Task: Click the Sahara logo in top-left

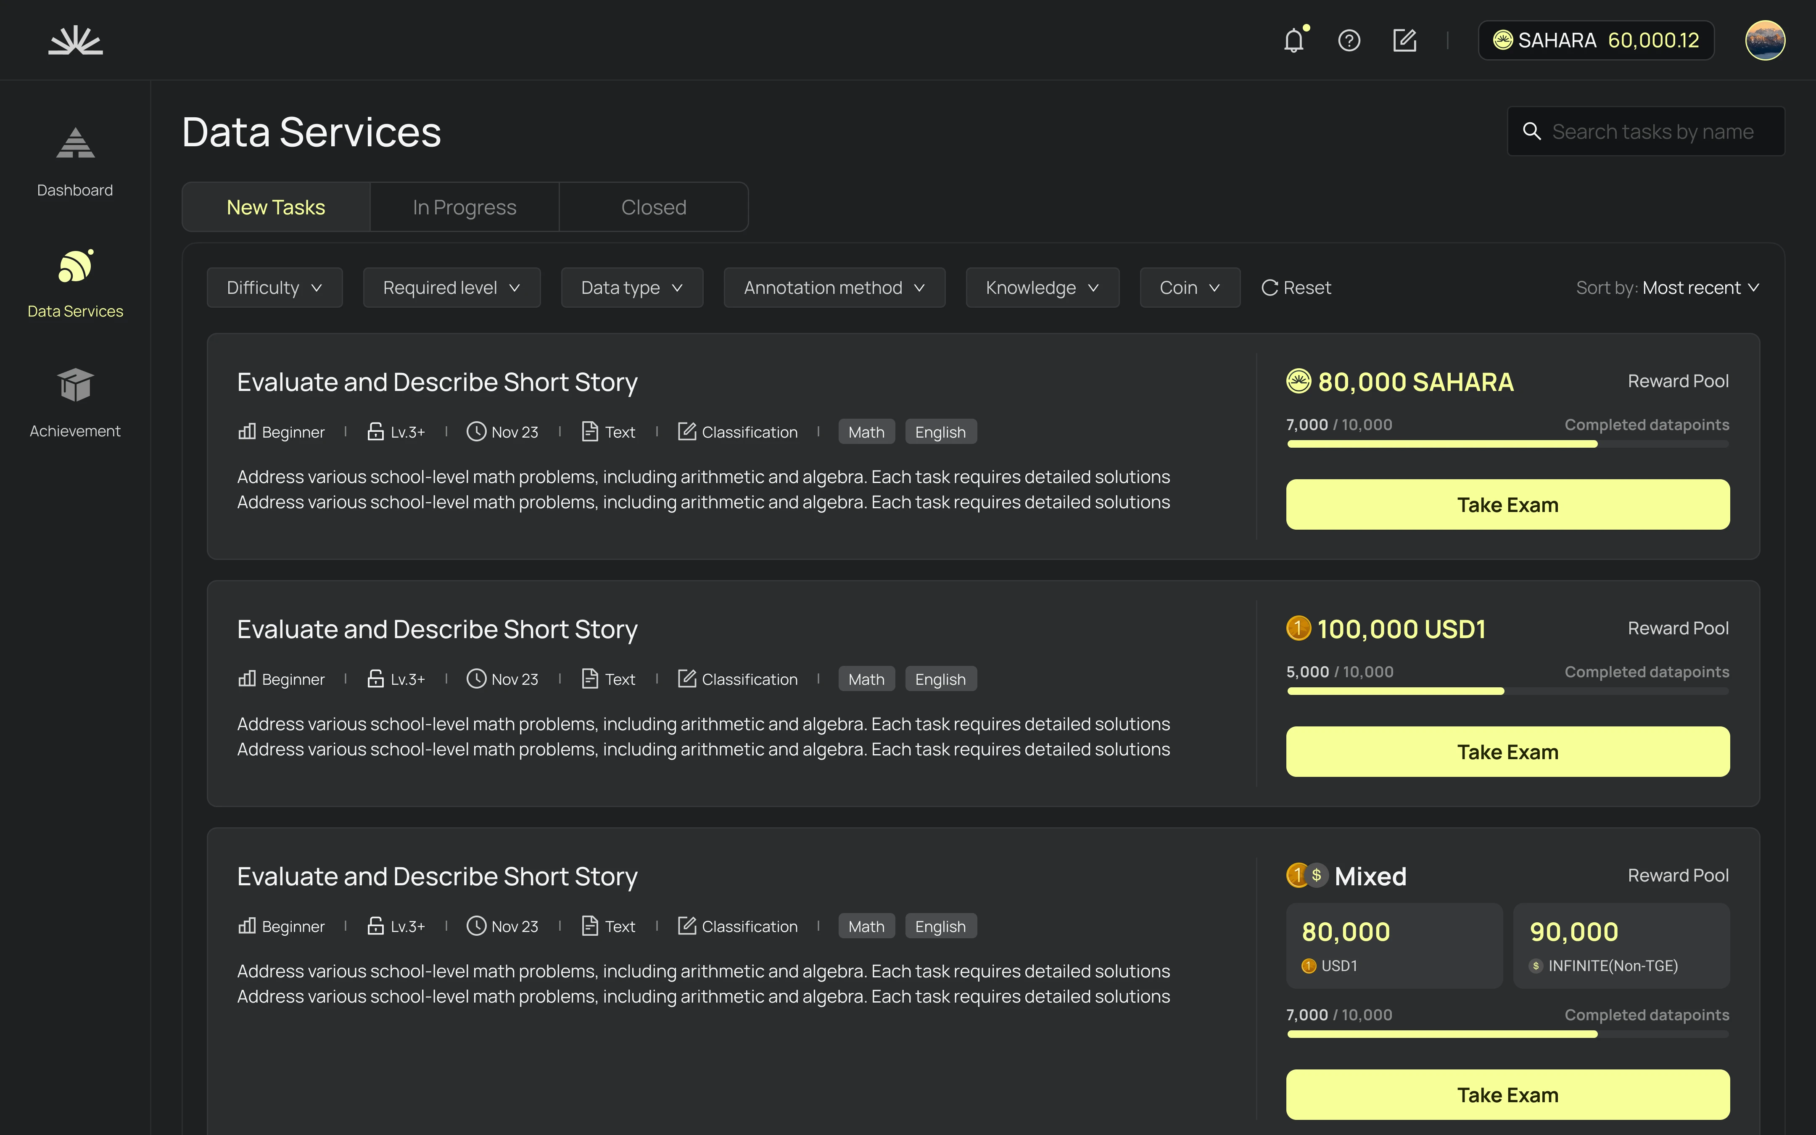Action: [x=75, y=40]
